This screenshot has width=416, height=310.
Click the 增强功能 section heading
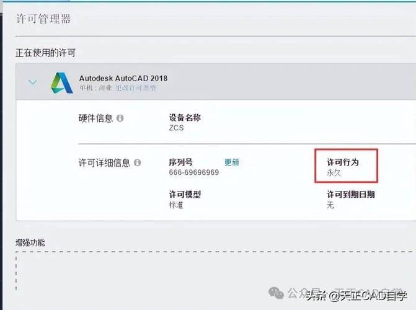[30, 242]
